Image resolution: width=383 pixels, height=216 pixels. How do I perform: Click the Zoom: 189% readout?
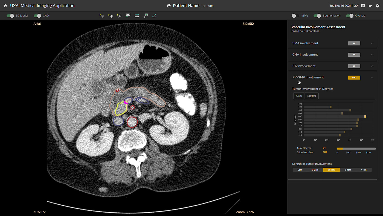245,212
